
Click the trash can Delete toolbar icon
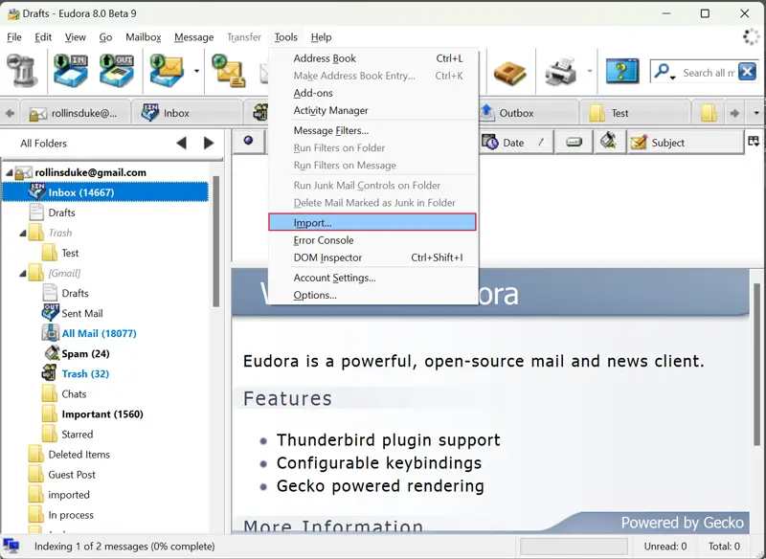pos(22,71)
